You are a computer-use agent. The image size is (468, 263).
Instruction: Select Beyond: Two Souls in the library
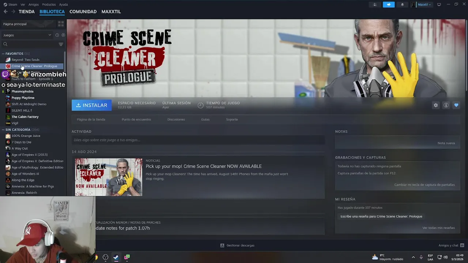pyautogui.click(x=25, y=60)
